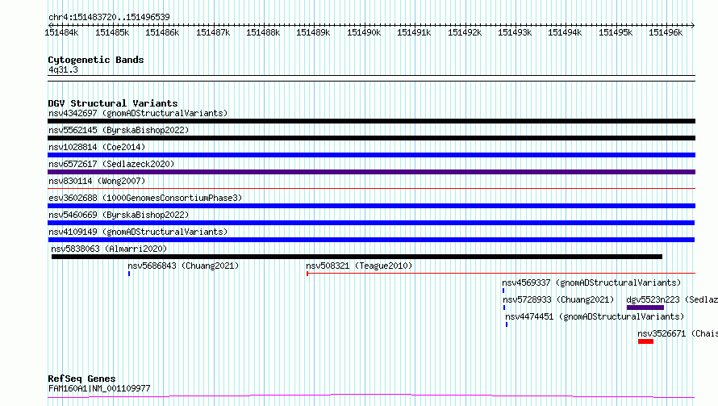Click the small blue nsv5728933 marker
This screenshot has width=718, height=406.
coord(504,308)
